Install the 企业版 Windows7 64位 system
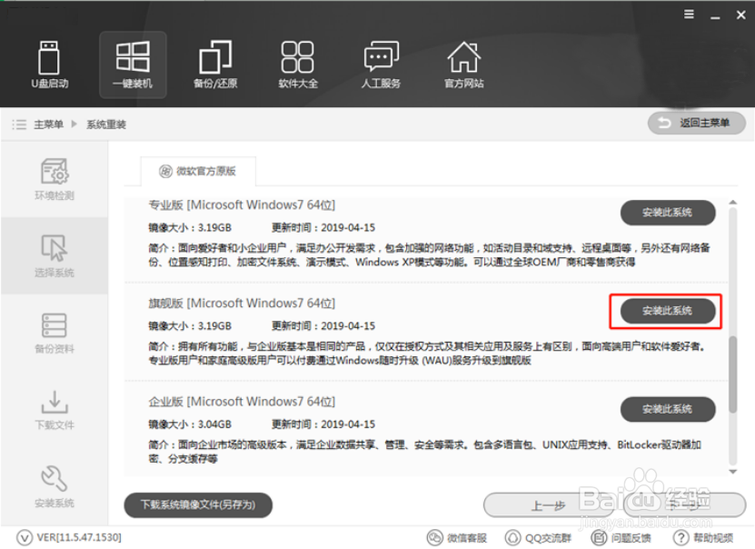Image resolution: width=755 pixels, height=549 pixels. tap(668, 409)
